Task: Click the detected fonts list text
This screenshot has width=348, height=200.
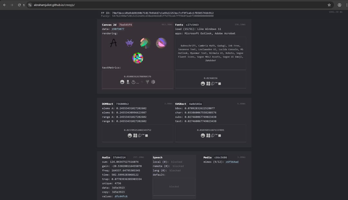Action: point(211,53)
